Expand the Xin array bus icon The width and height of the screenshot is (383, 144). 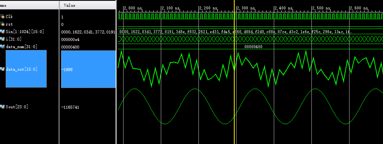pos(2,32)
